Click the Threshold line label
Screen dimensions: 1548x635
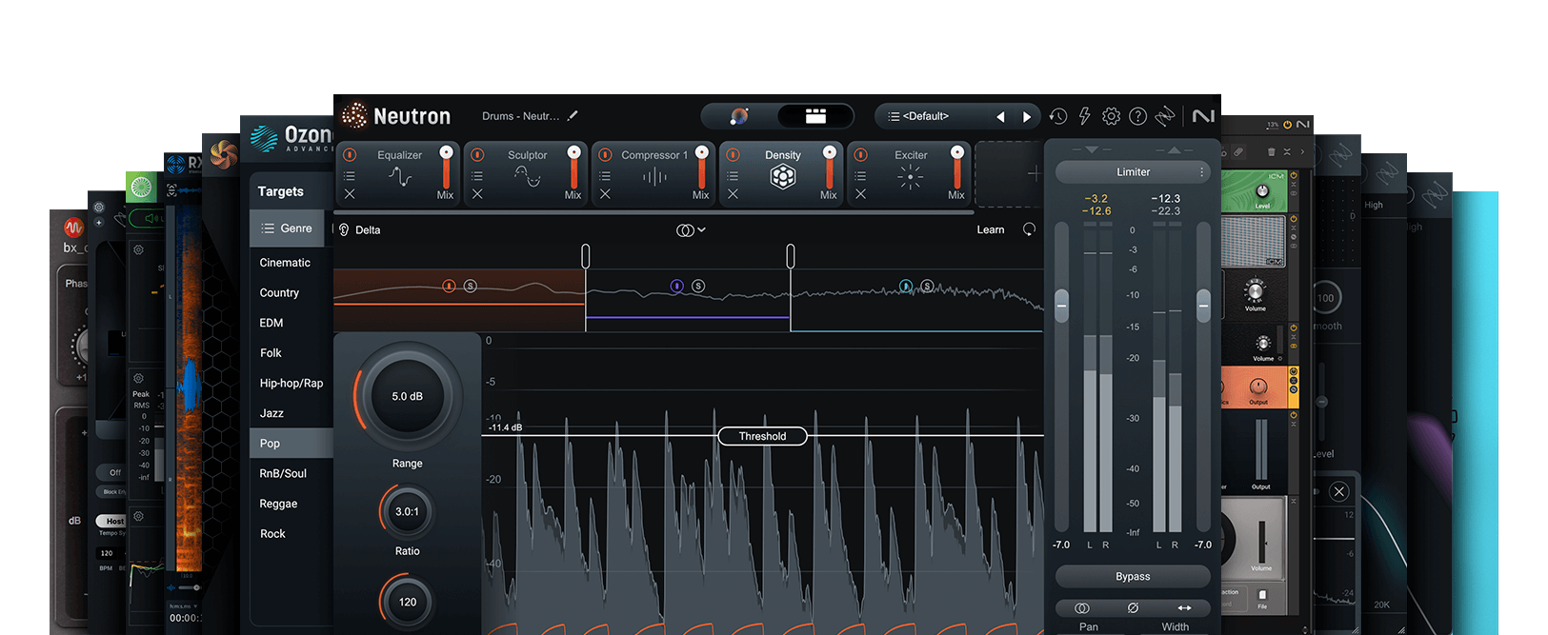pos(762,436)
